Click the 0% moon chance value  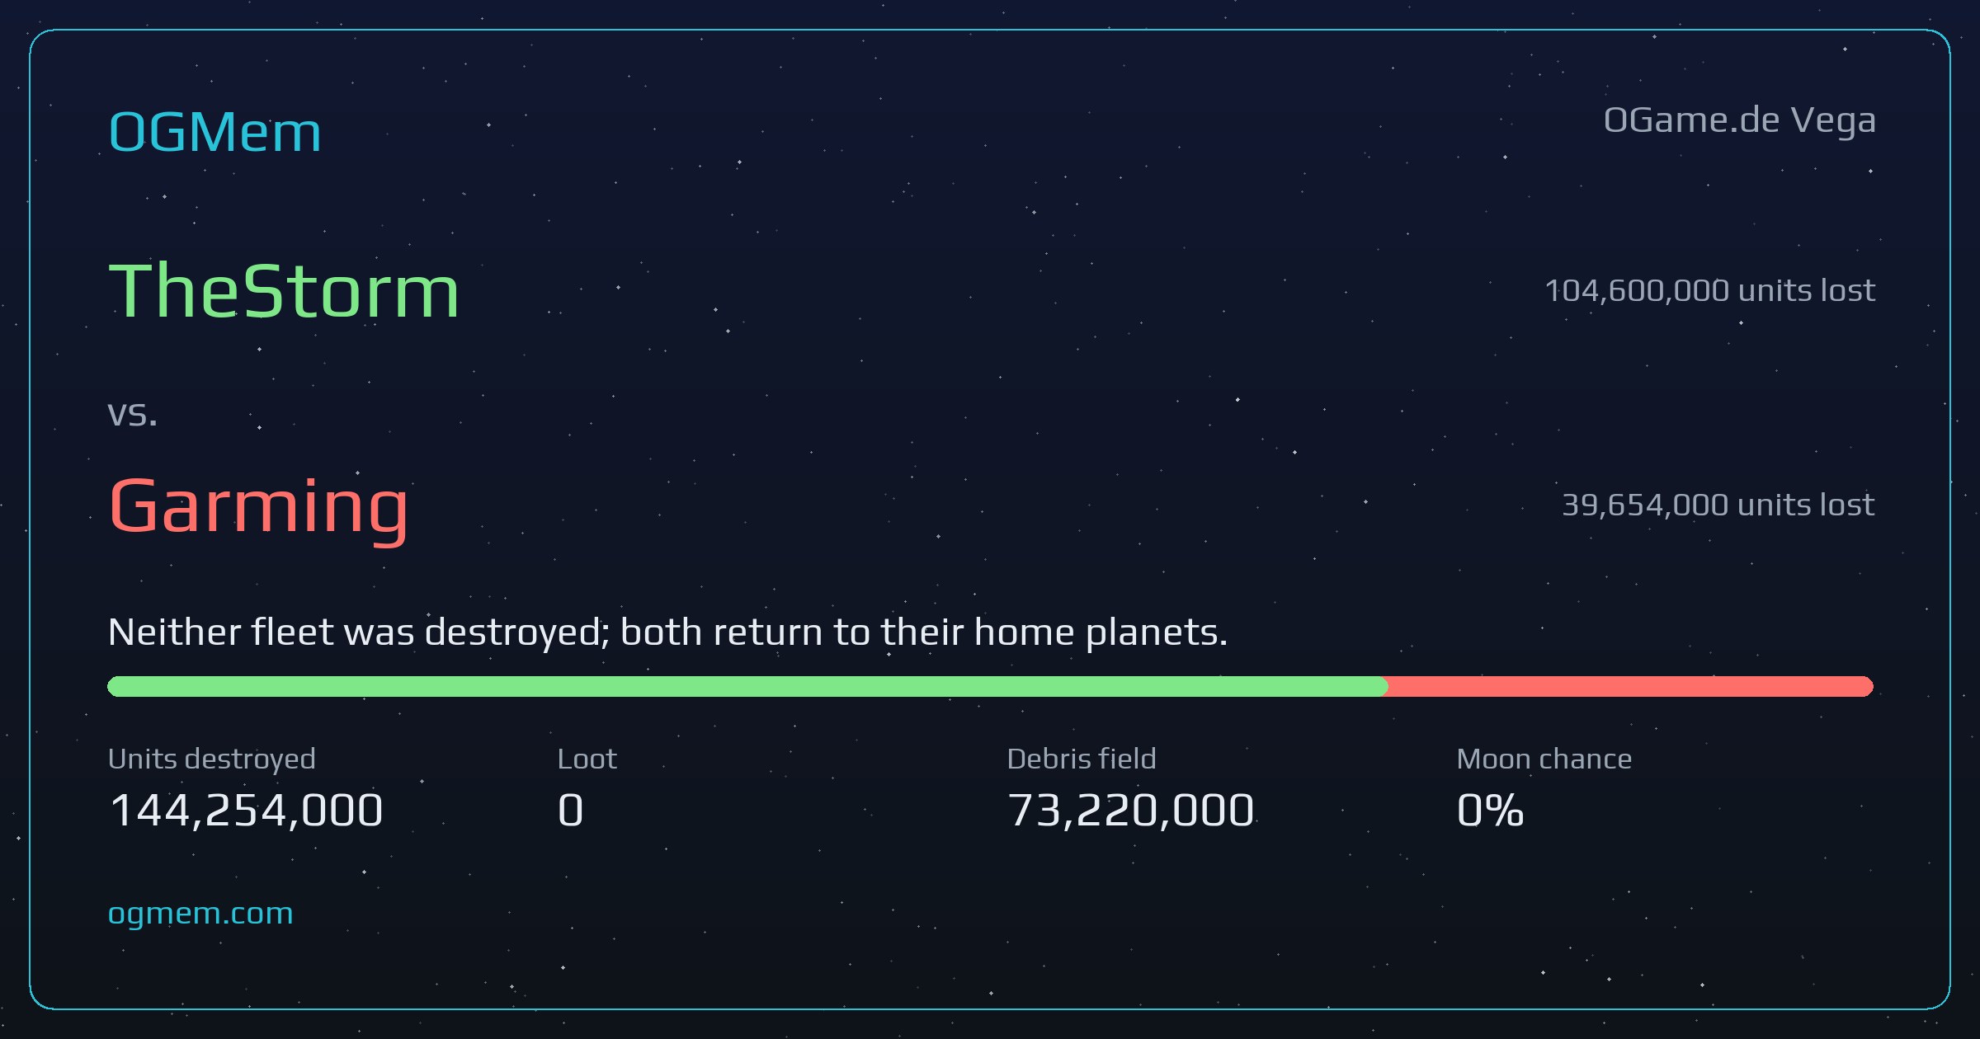pyautogui.click(x=1491, y=810)
